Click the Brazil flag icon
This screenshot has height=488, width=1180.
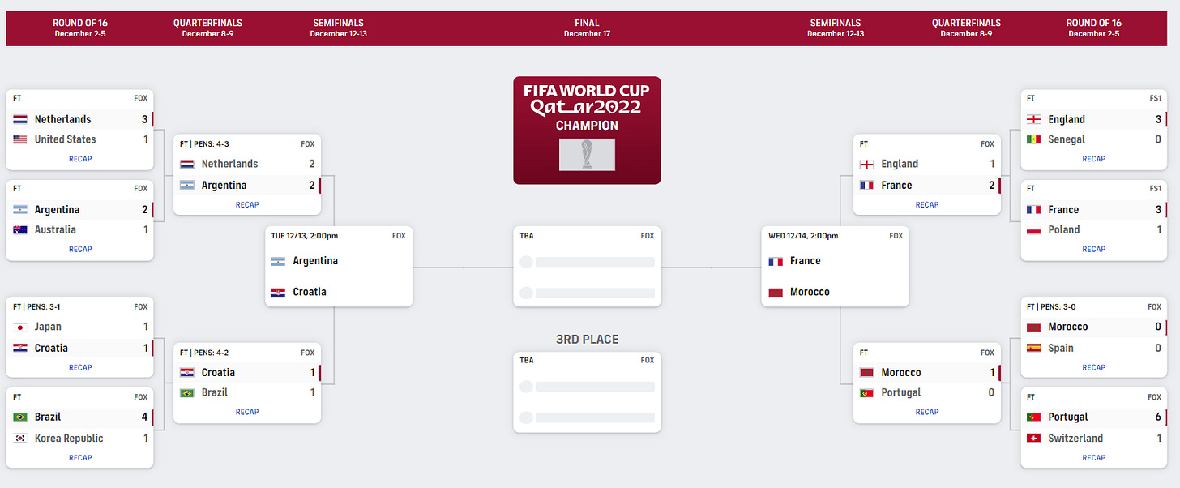[x=20, y=417]
